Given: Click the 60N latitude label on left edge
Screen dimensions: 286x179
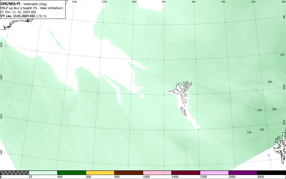Looking at the screenshot, I should [1, 152].
